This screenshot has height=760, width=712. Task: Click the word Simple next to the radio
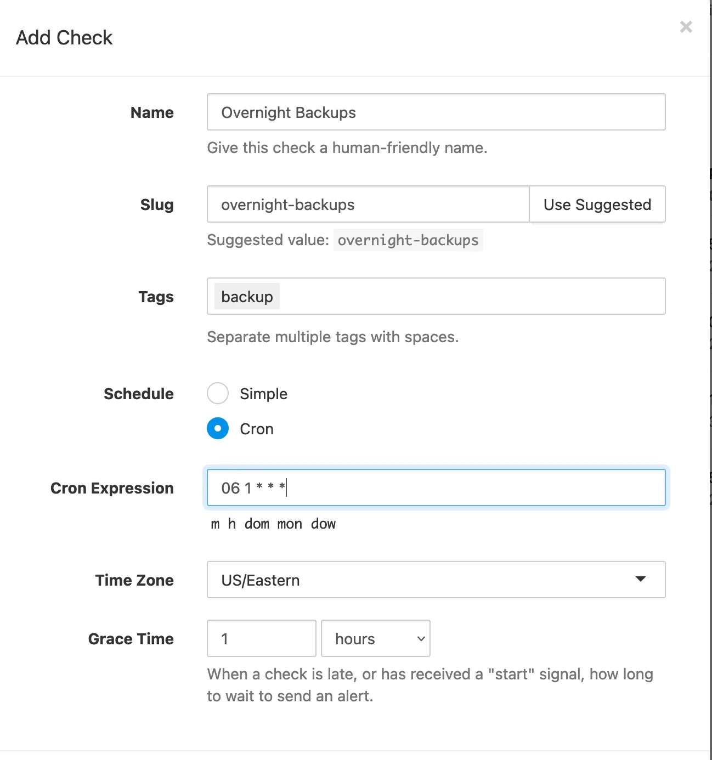coord(263,394)
